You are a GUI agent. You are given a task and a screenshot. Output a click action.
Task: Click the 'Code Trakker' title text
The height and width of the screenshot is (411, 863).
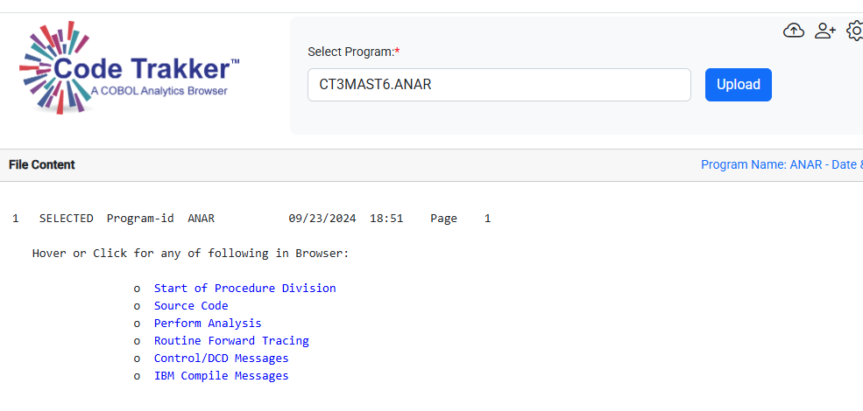coord(145,68)
